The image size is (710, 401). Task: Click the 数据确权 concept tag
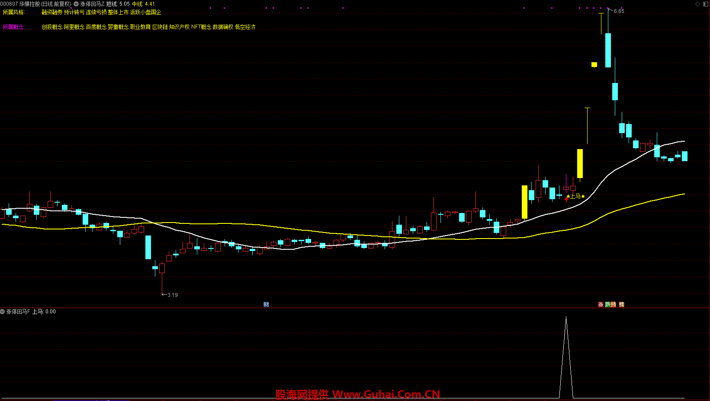tap(223, 27)
